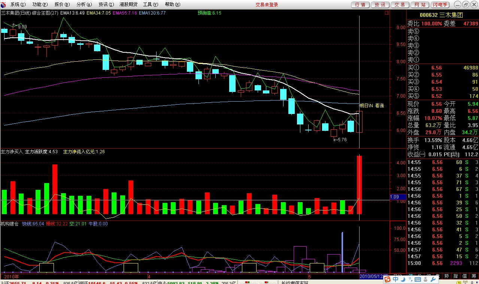This screenshot has height=284, width=479.
Task: Click the 中小 5092.83 index in status bar
Action: tap(172, 283)
